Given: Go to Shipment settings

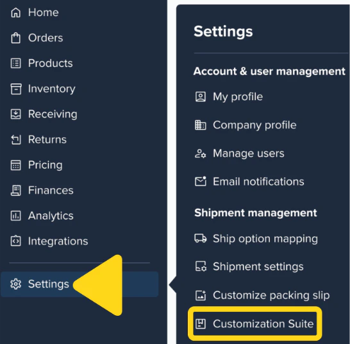Looking at the screenshot, I should tap(258, 266).
